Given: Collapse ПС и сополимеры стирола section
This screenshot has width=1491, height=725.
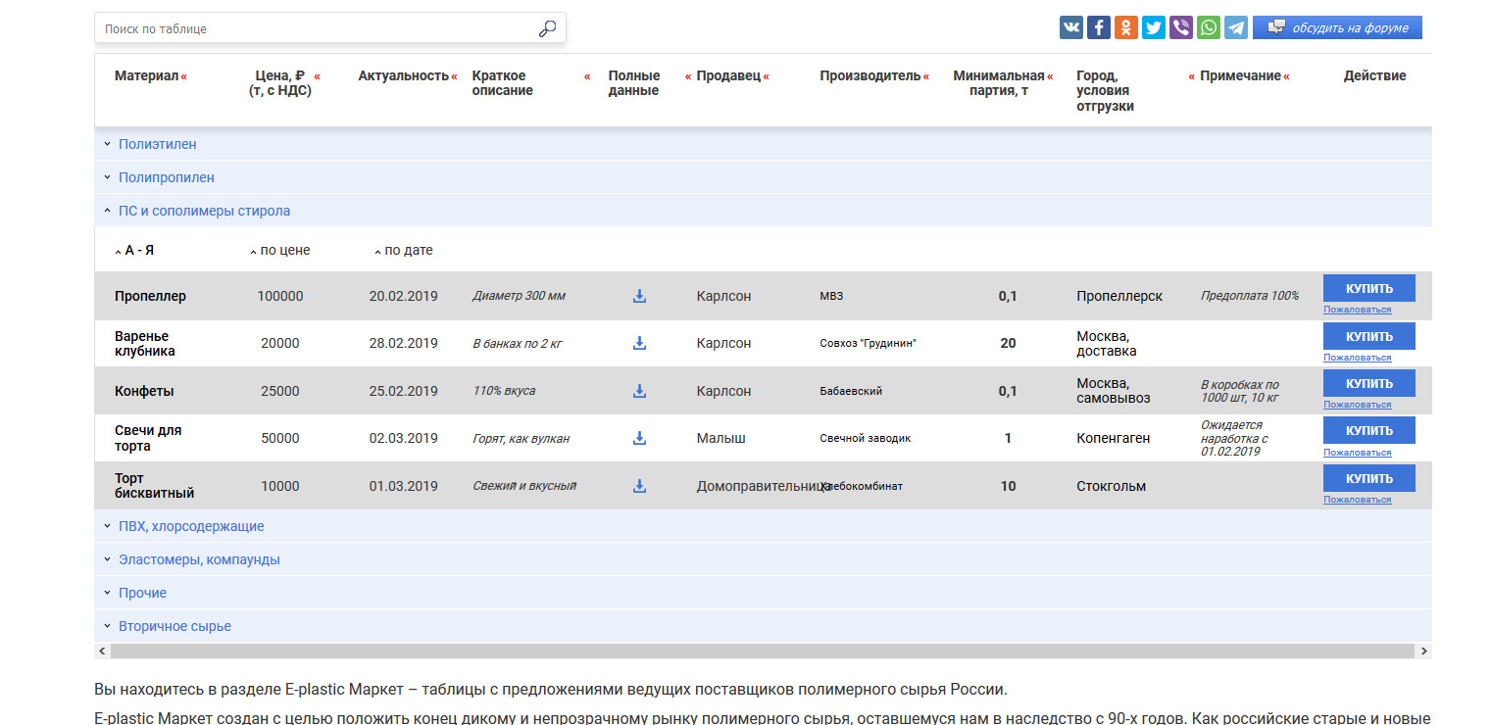Looking at the screenshot, I should 204,211.
